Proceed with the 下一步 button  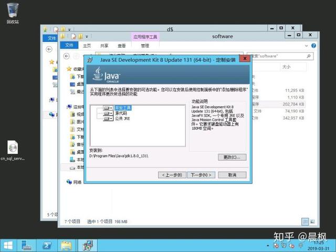[x=201, y=175]
